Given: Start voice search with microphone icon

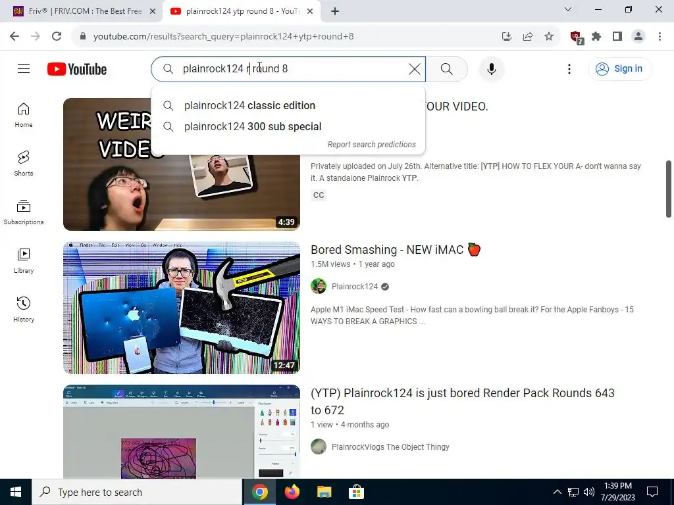Looking at the screenshot, I should (x=491, y=68).
